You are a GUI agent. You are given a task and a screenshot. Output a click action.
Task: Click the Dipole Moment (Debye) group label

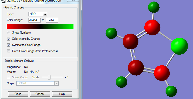pos(19,61)
